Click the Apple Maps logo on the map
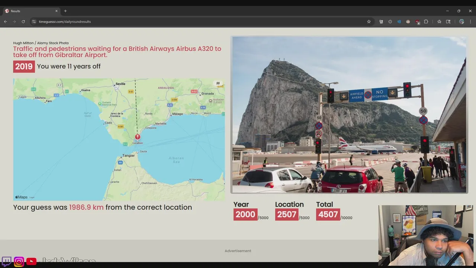 [22, 197]
